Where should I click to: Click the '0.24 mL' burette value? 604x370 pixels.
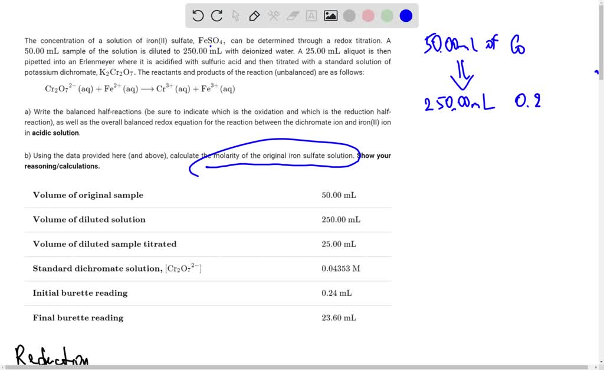click(336, 293)
